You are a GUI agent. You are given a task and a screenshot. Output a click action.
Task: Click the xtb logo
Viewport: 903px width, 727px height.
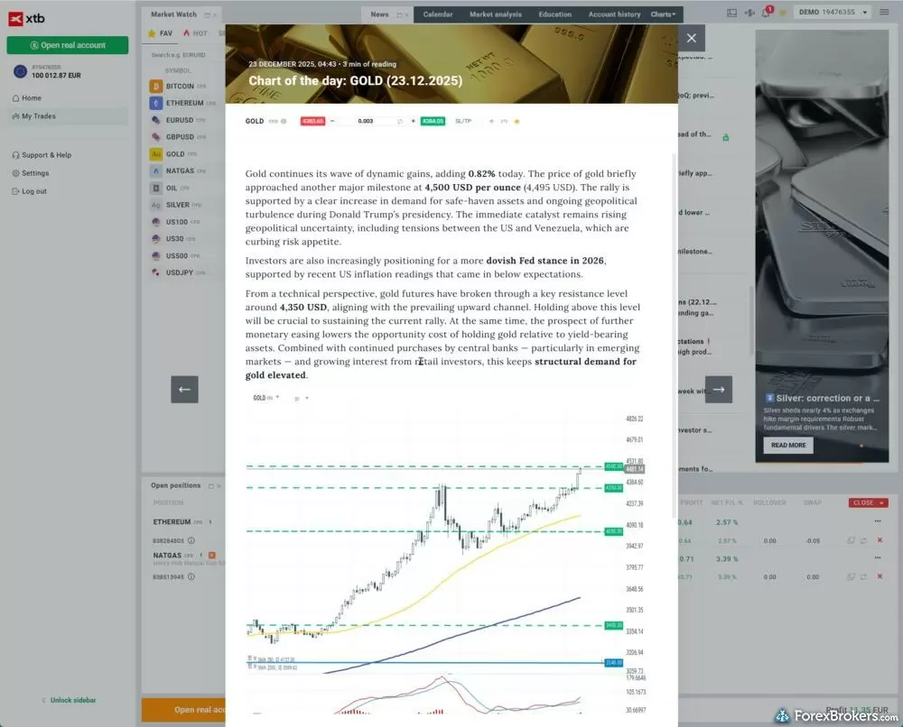(x=25, y=16)
